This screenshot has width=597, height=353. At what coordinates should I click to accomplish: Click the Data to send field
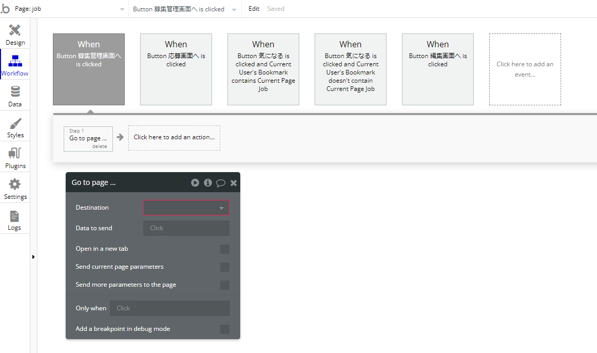click(x=186, y=228)
